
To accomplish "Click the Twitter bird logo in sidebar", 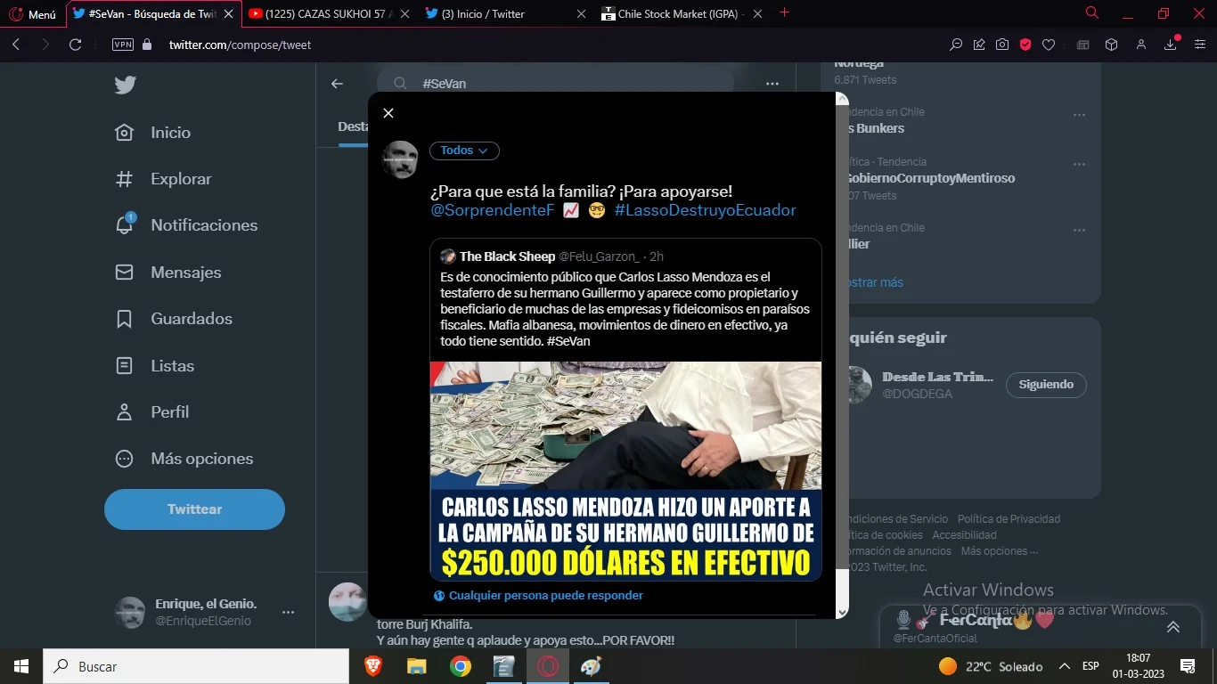I will pyautogui.click(x=125, y=85).
